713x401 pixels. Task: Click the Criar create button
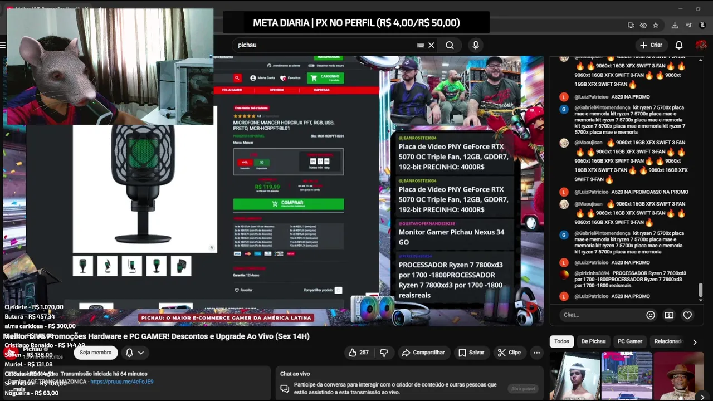coord(651,45)
